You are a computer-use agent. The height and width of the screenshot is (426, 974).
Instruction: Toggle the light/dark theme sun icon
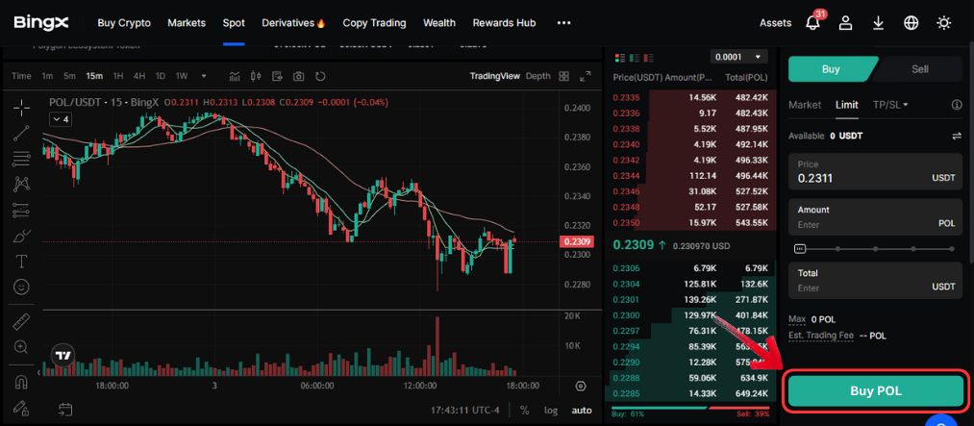coord(943,23)
